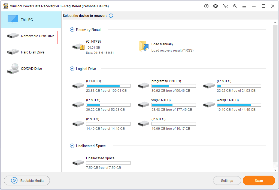Click the vm(G:) drive usage bar
The image size is (279, 190).
click(174, 105)
